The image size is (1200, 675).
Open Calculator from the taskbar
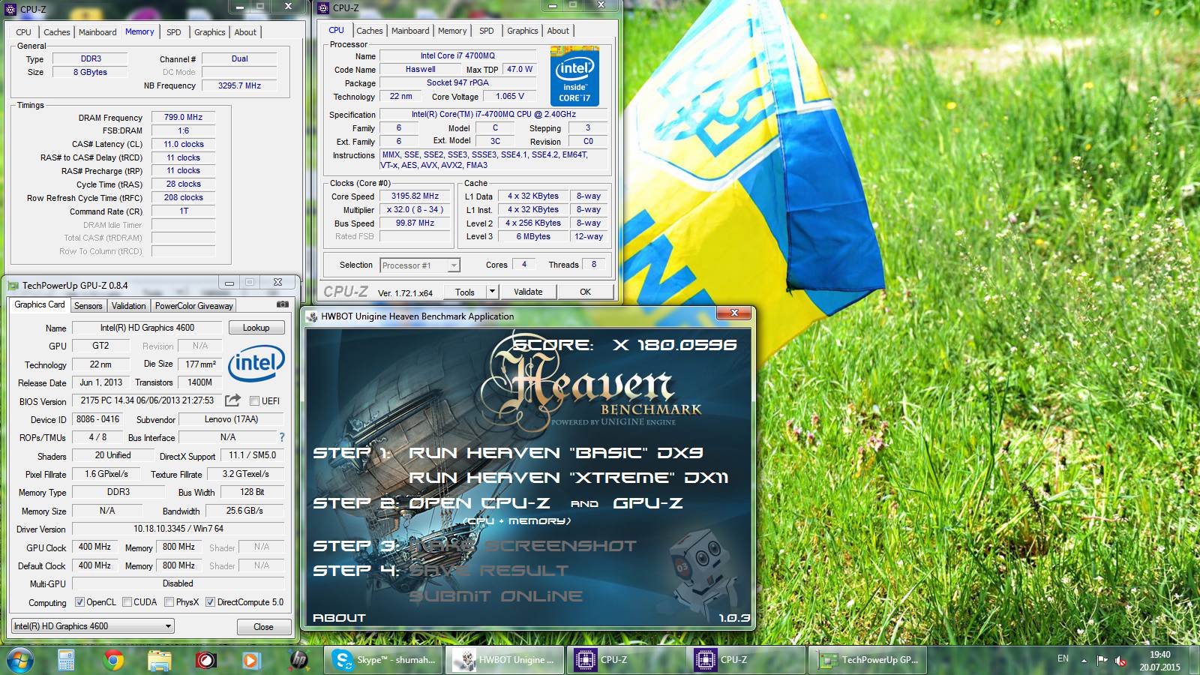66,660
